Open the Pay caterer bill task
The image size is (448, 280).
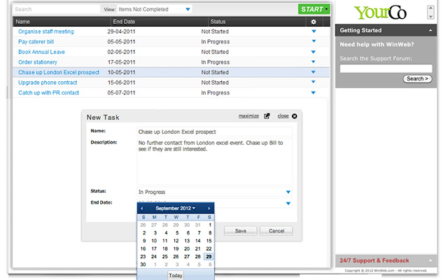coord(36,42)
